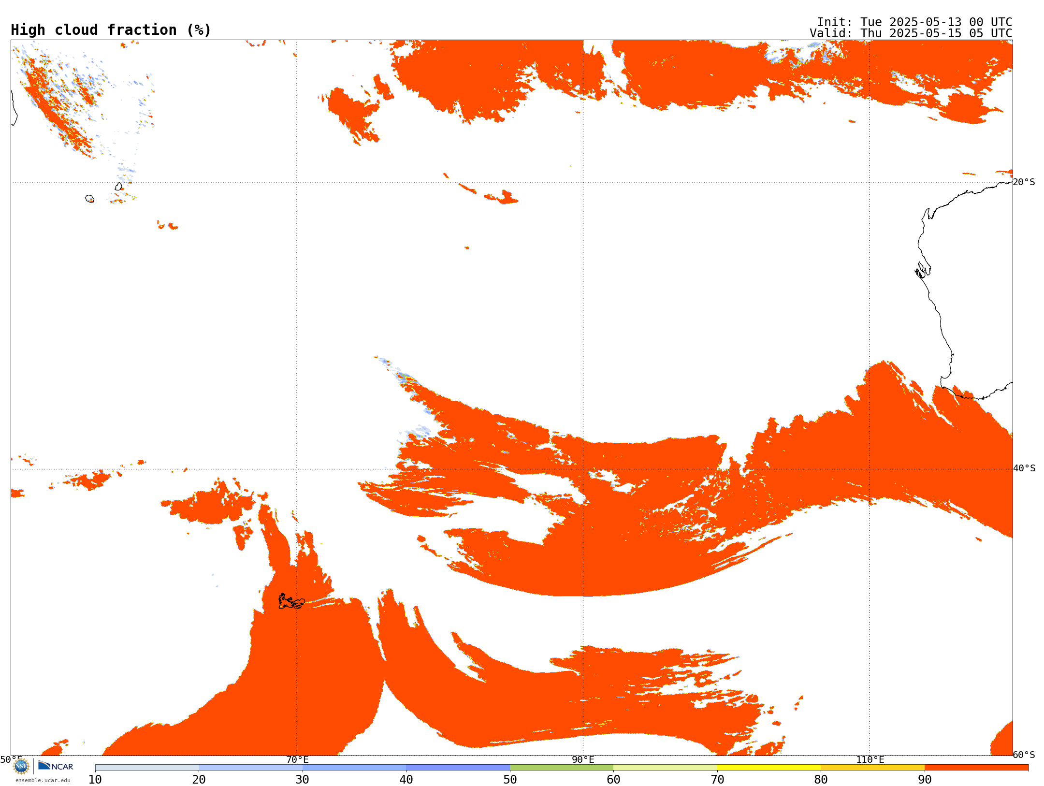1044x786 pixels.
Task: Click the colorbar tick label 40
Action: pyautogui.click(x=406, y=780)
